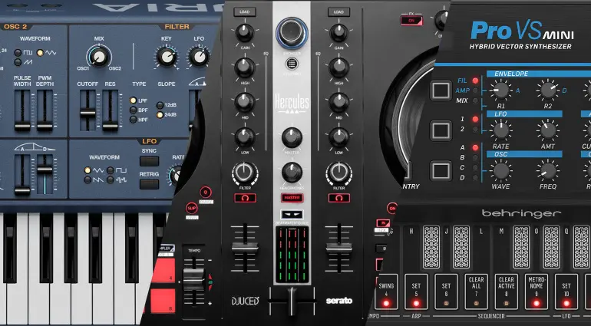Click the square button beside LFO 1/2

[x=441, y=130]
